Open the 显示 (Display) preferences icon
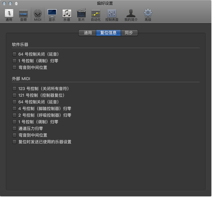The height and width of the screenshot is (197, 212). 52,15
